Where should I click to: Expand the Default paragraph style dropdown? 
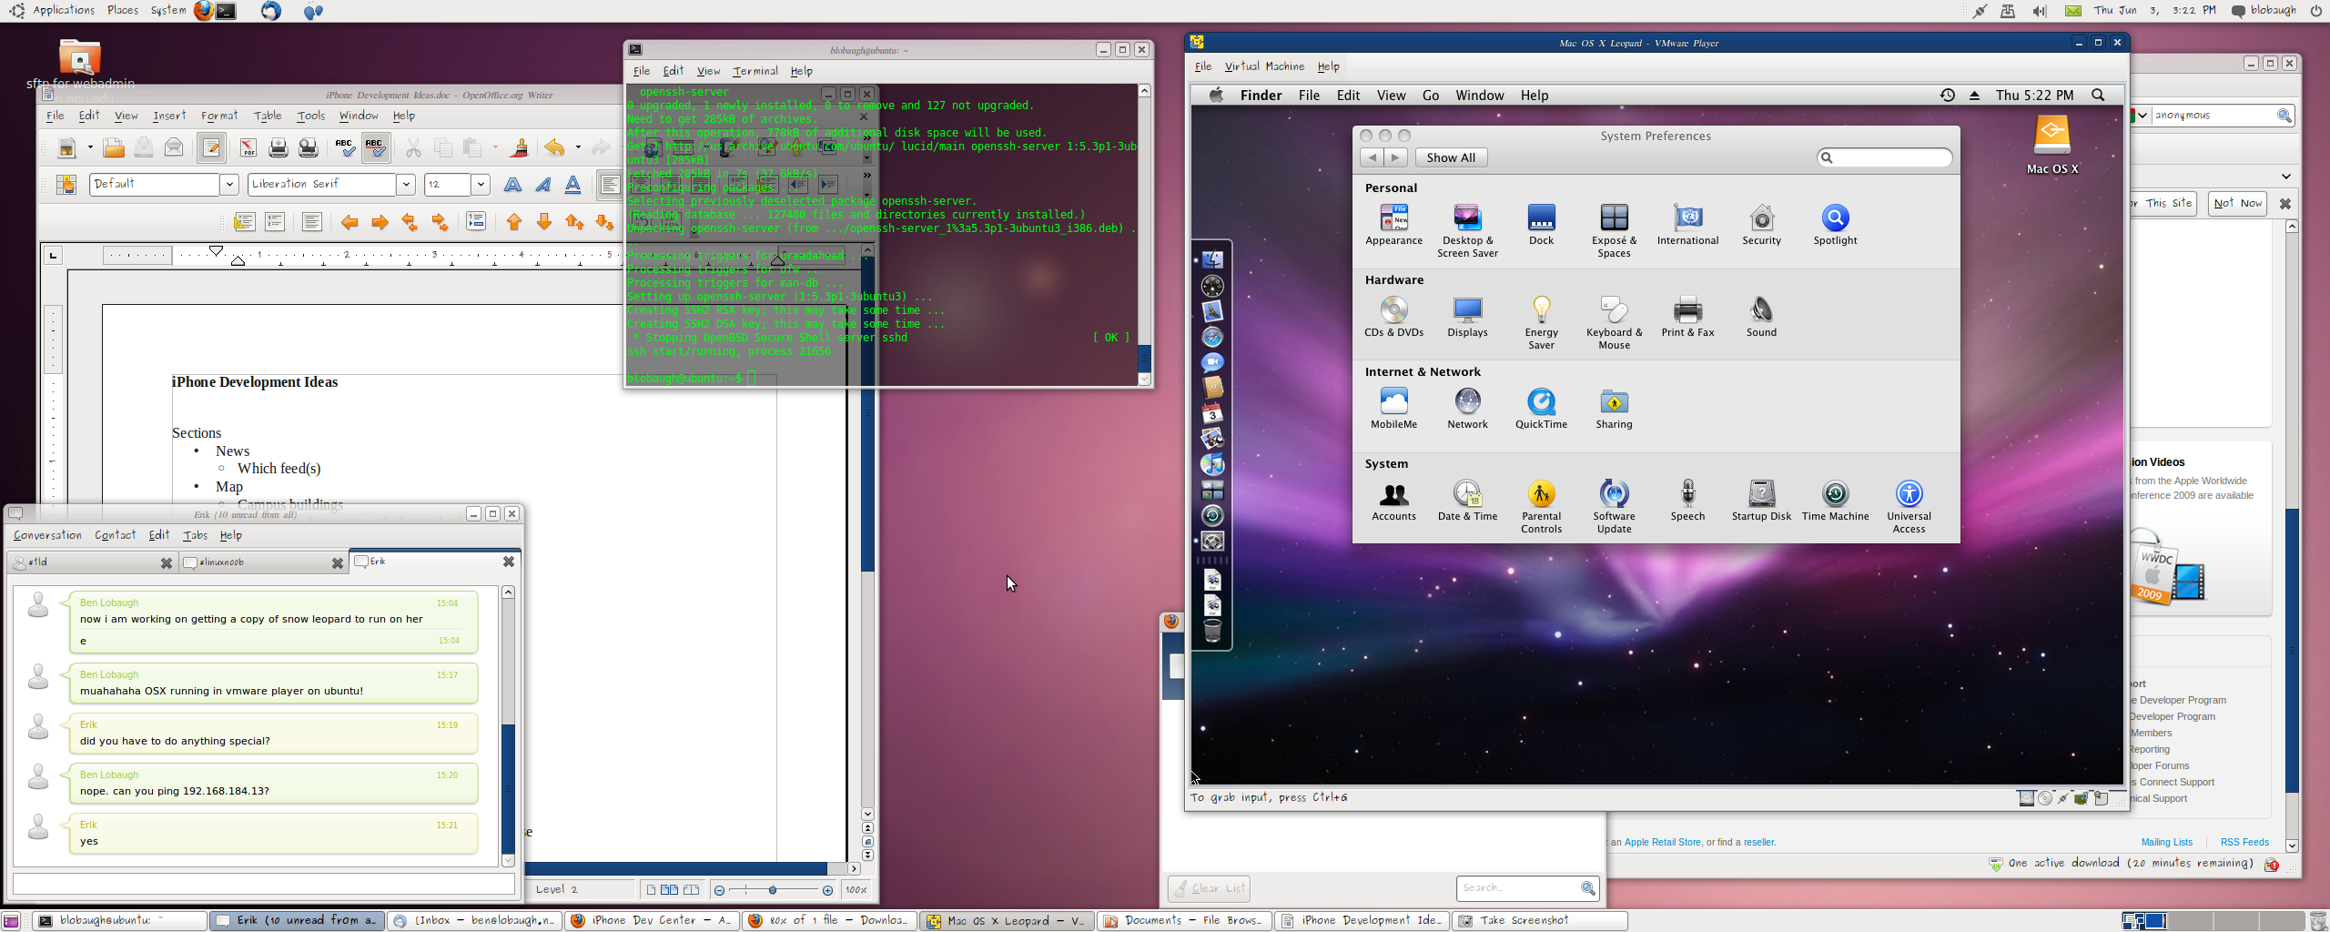[229, 185]
